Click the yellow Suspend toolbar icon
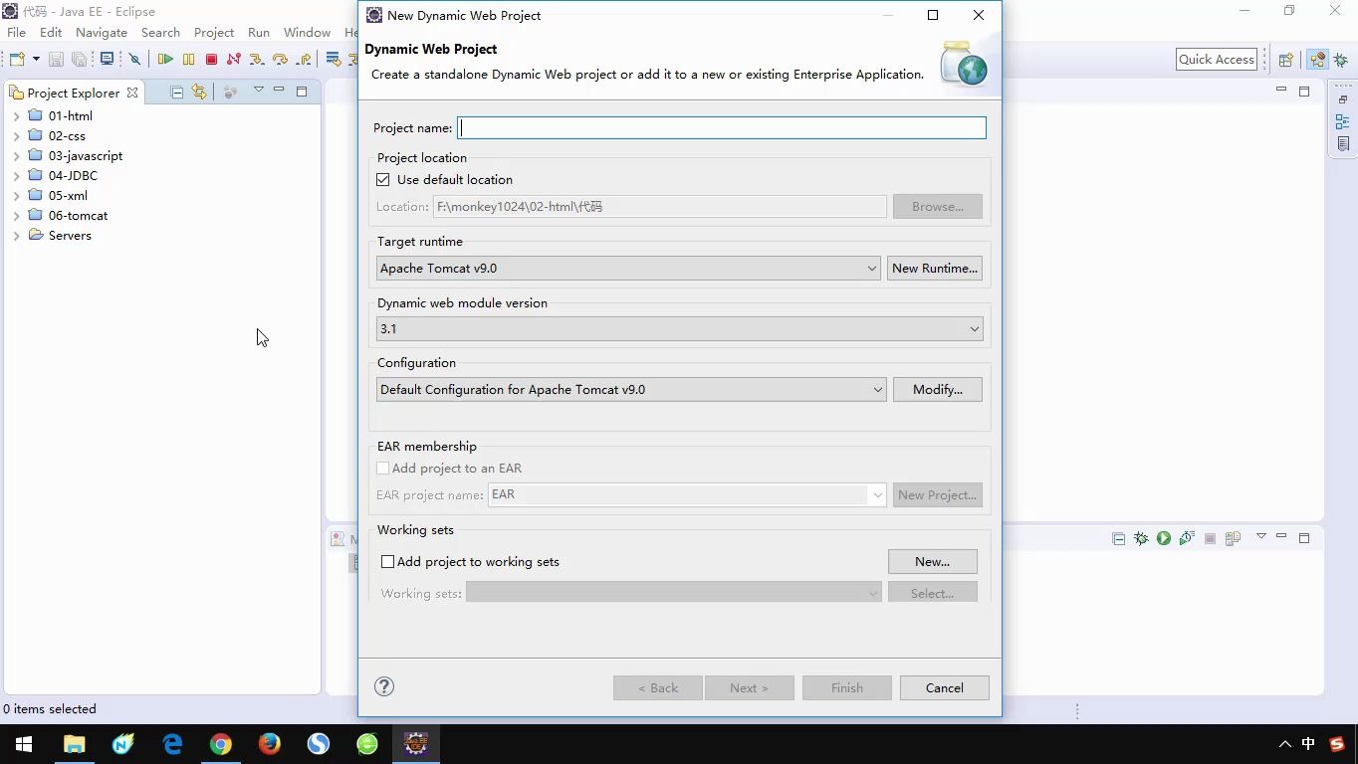The image size is (1358, 764). point(188,60)
